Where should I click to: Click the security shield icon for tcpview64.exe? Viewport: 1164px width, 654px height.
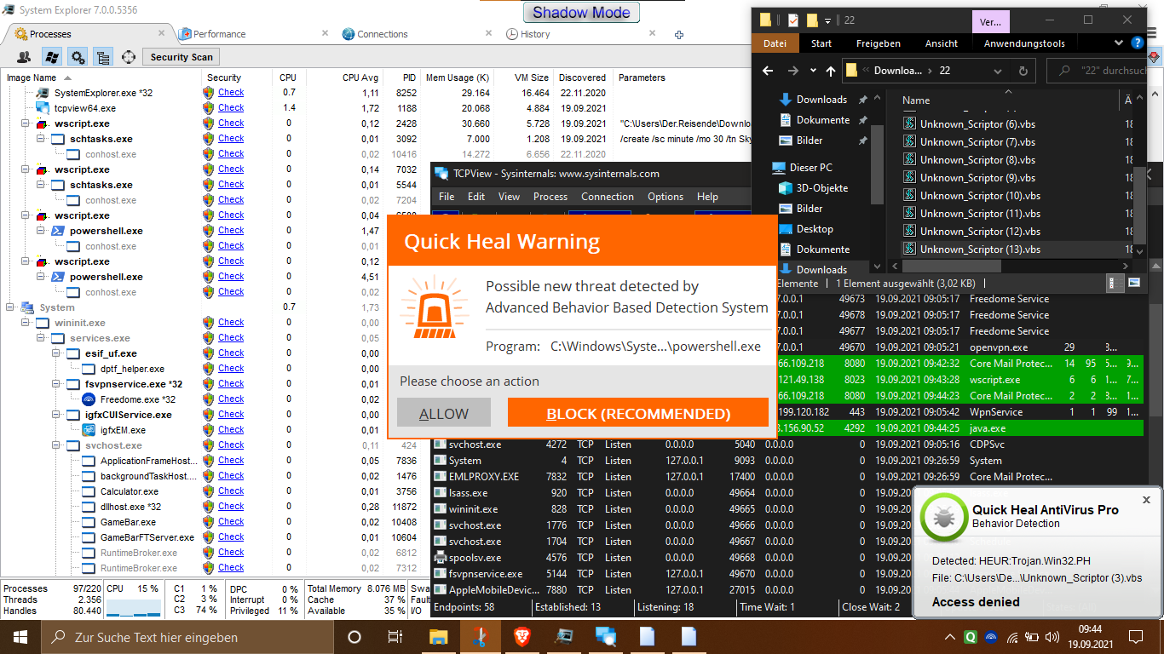click(x=209, y=108)
